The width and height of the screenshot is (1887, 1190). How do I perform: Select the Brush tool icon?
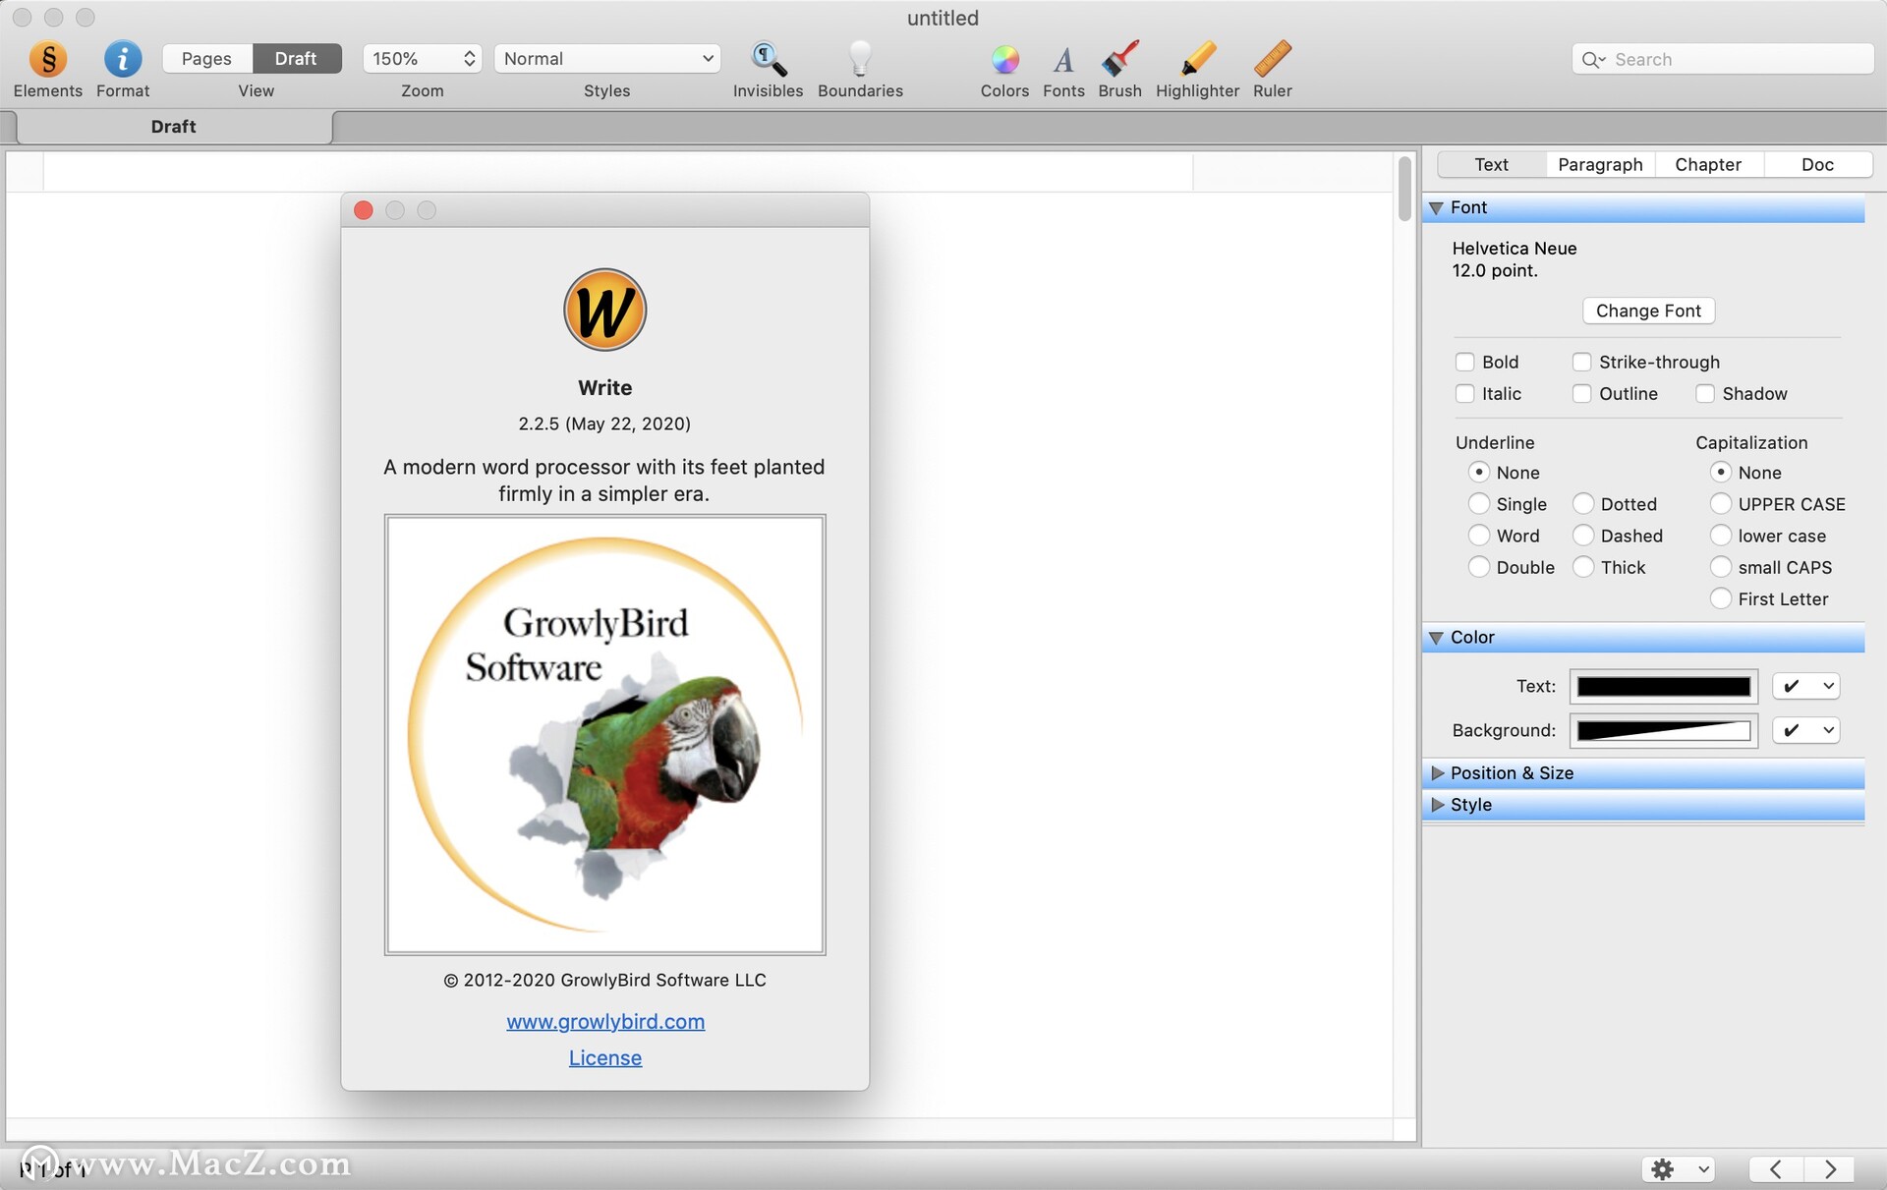click(x=1119, y=59)
